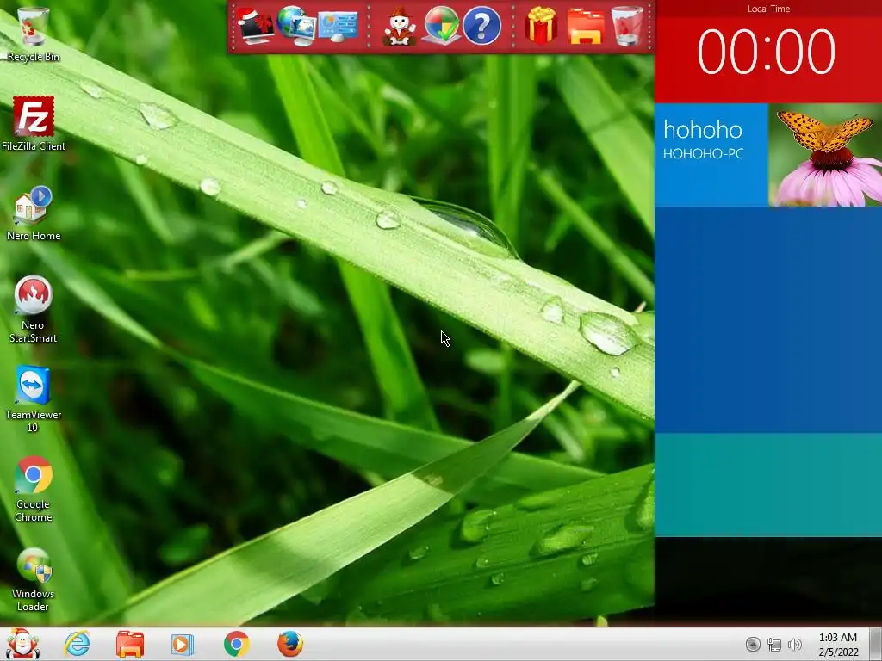
Task: Open the control panel monitor dock icon
Action: click(338, 27)
